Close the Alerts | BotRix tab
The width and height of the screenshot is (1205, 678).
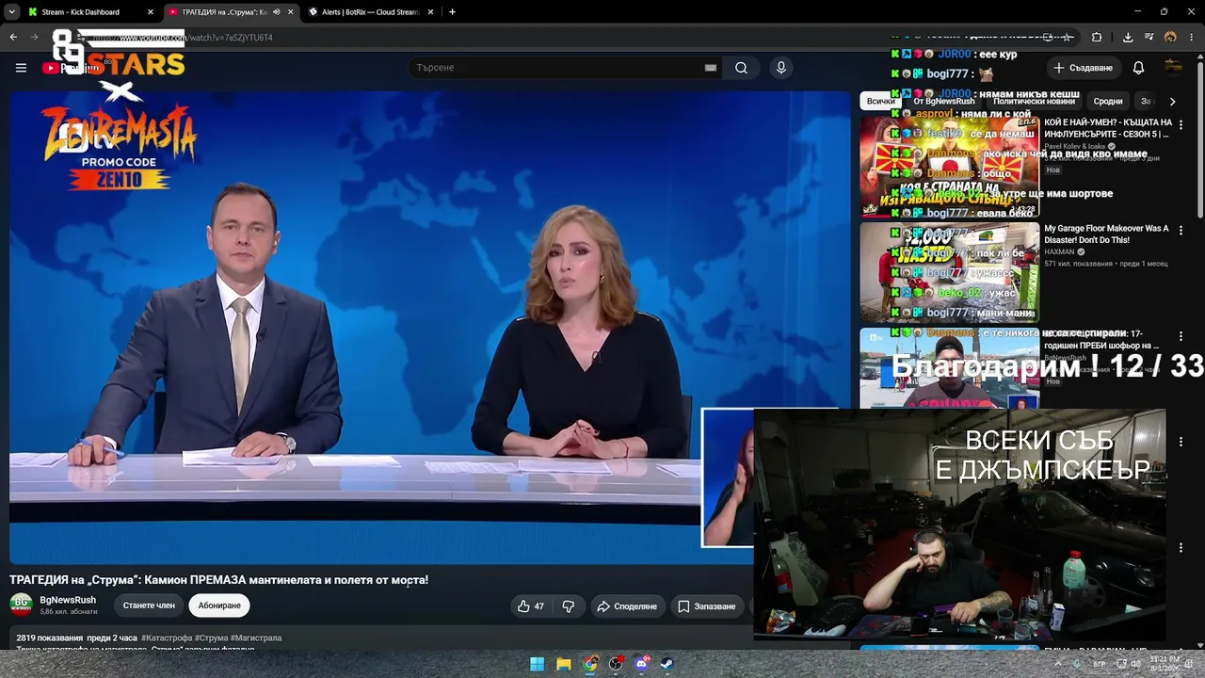click(430, 12)
